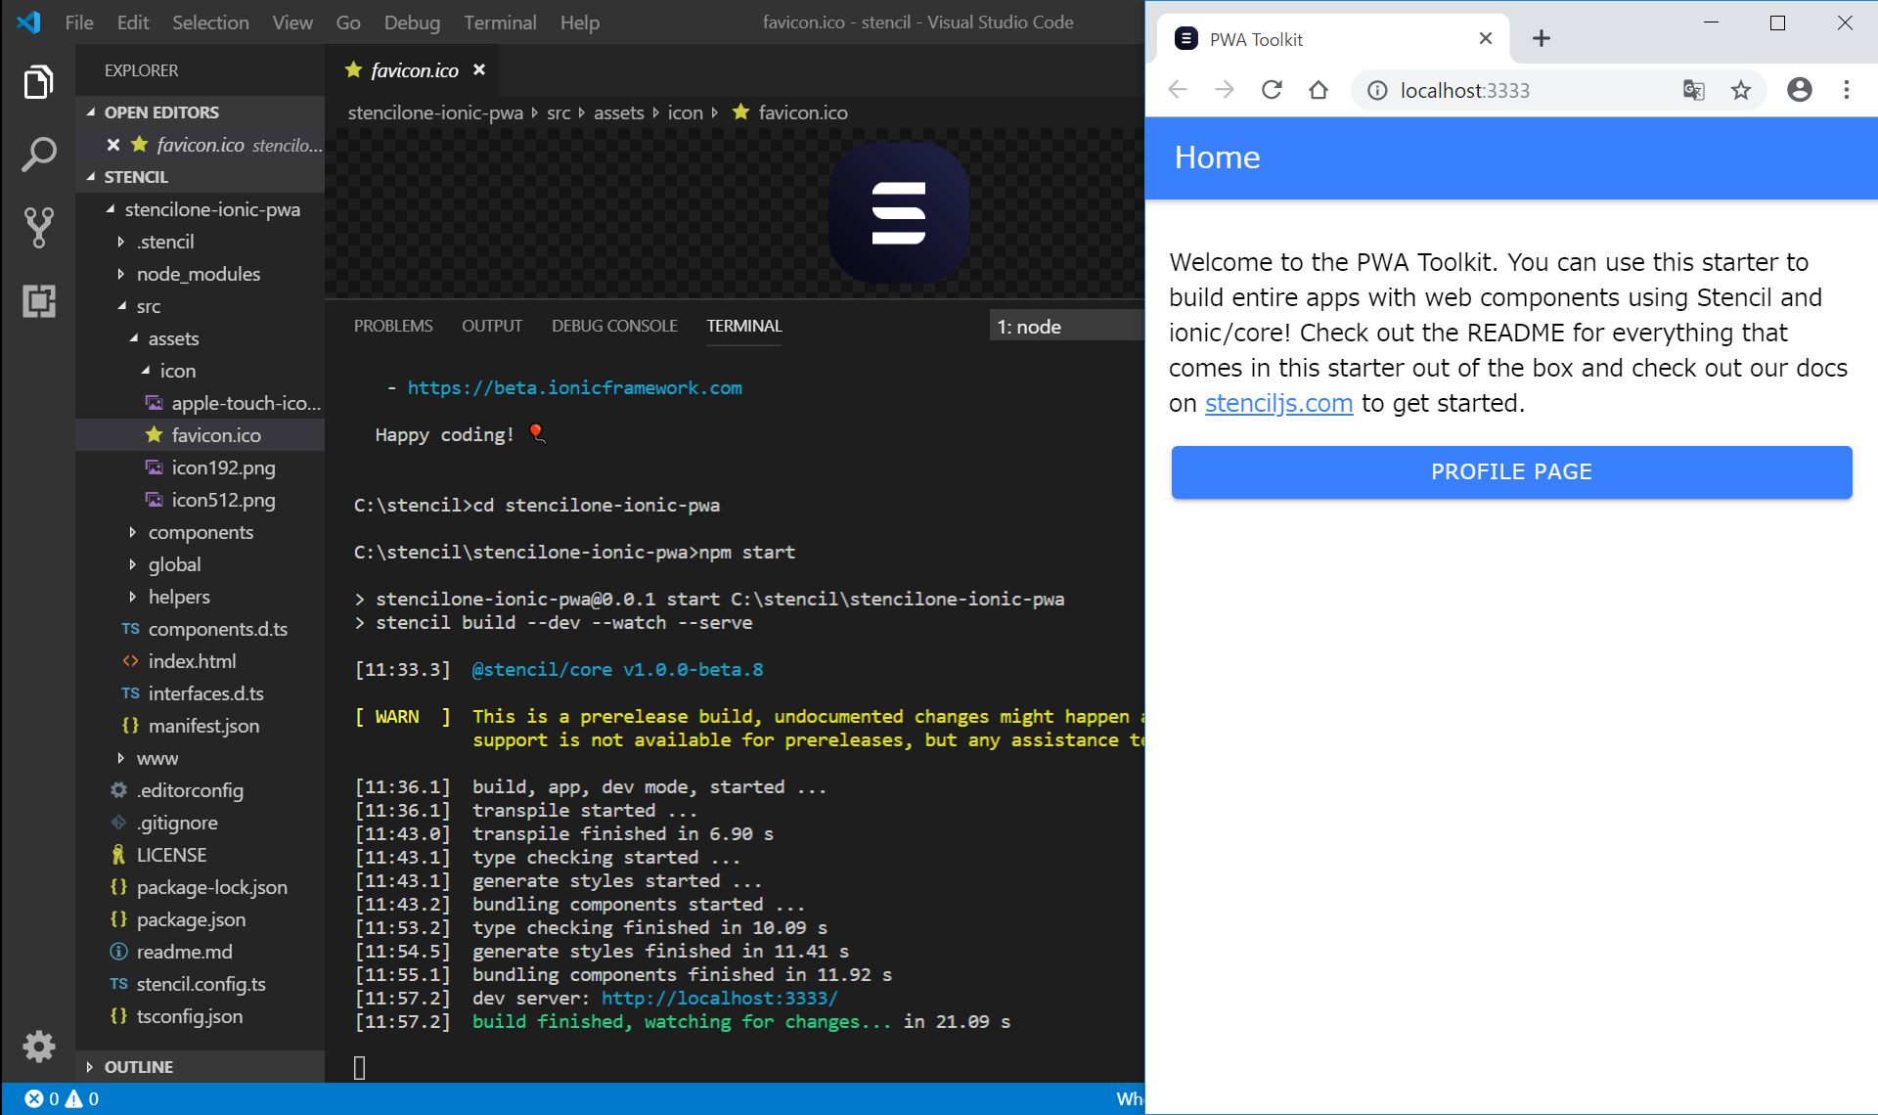Viewport: 1878px width, 1115px height.
Task: Click the browser reload button
Action: (1272, 90)
